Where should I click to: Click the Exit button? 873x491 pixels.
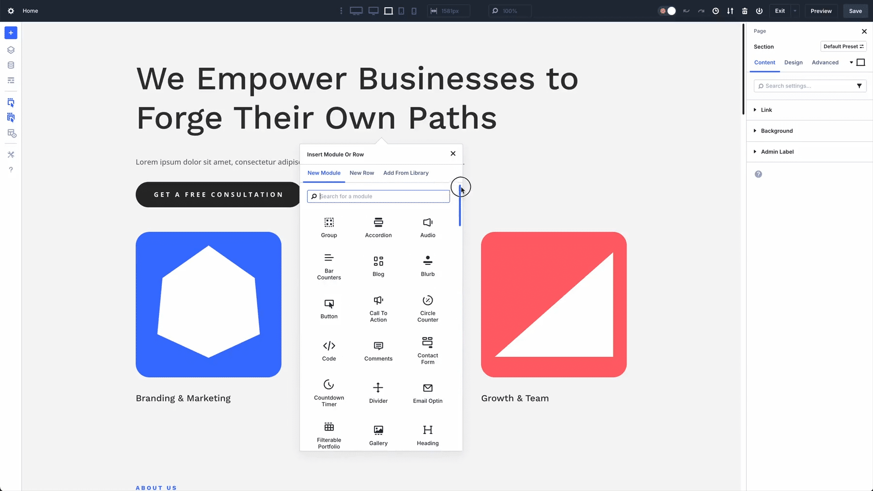tap(780, 11)
